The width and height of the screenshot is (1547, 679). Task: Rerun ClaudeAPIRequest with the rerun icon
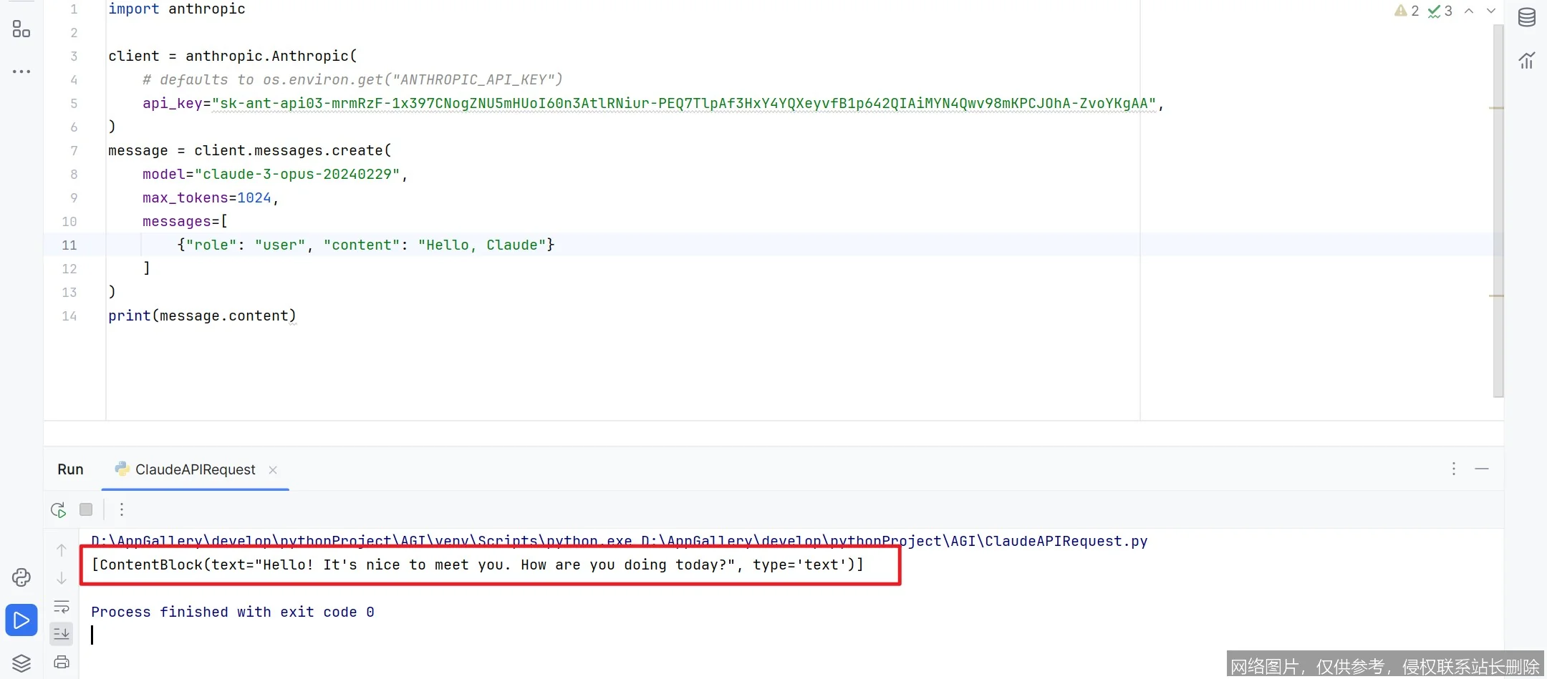pyautogui.click(x=59, y=509)
